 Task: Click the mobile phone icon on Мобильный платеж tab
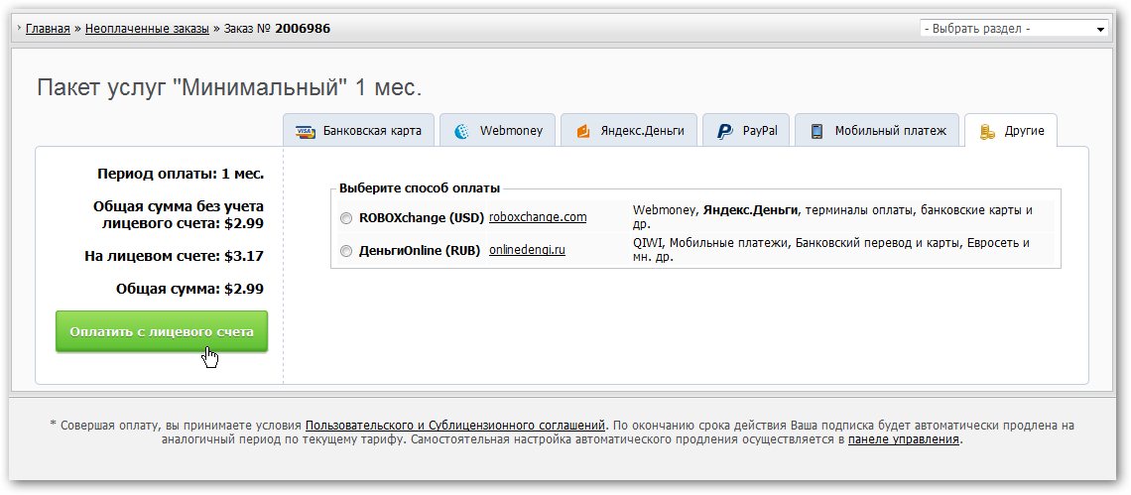pyautogui.click(x=817, y=131)
